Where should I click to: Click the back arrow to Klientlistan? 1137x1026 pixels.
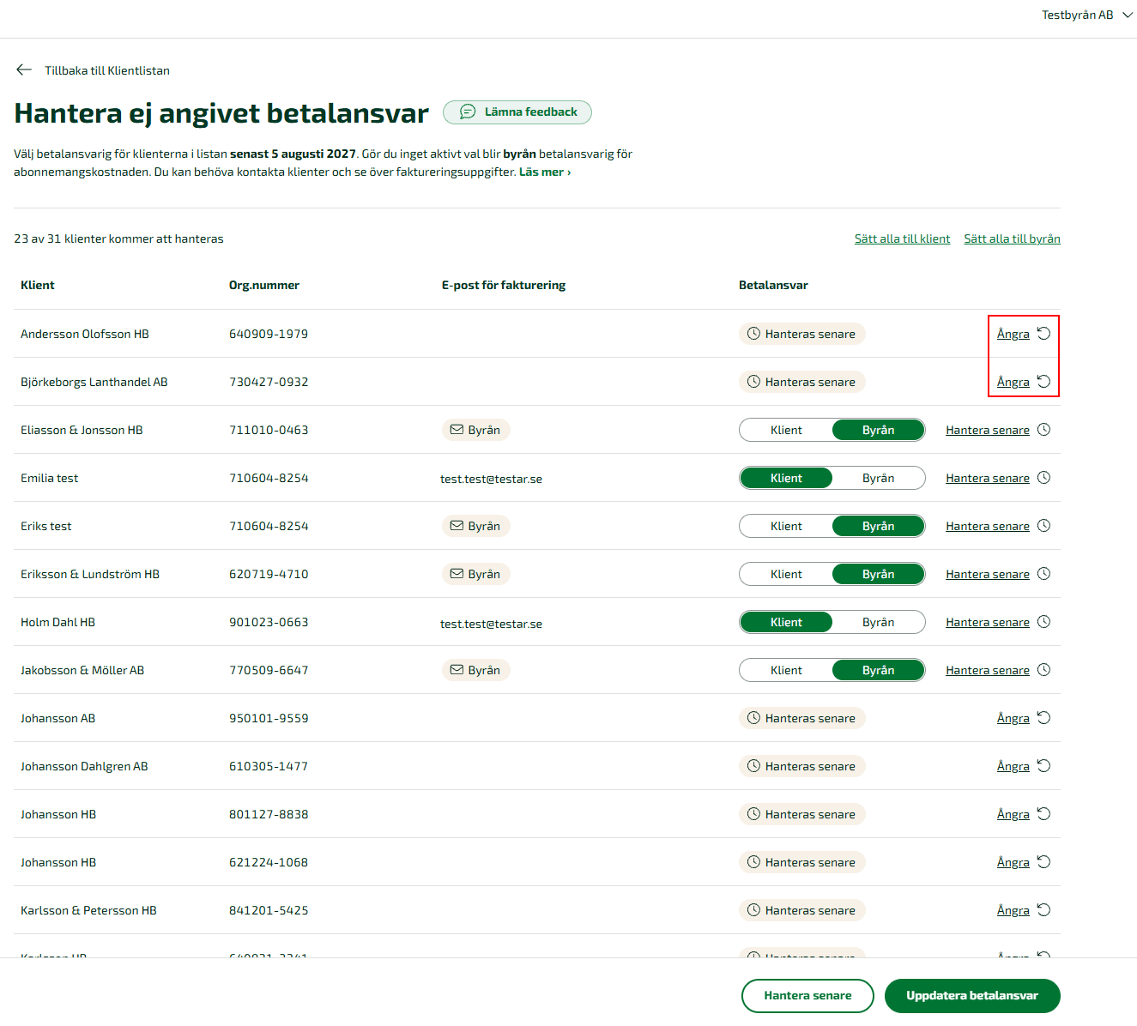[24, 70]
